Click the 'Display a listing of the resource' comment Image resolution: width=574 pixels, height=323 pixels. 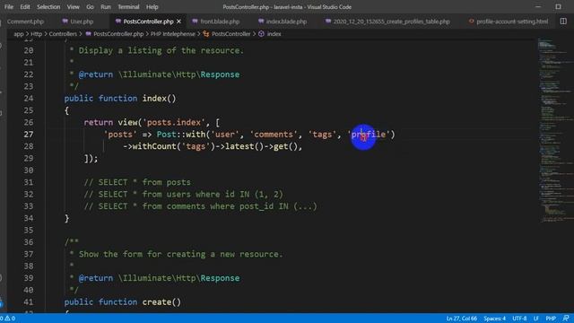[161, 50]
